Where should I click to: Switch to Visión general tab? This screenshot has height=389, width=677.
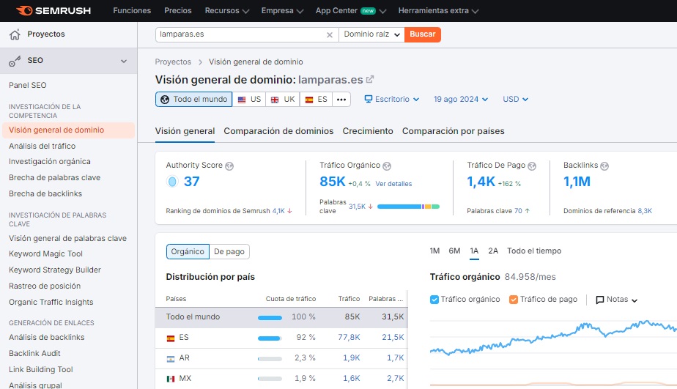pos(185,131)
